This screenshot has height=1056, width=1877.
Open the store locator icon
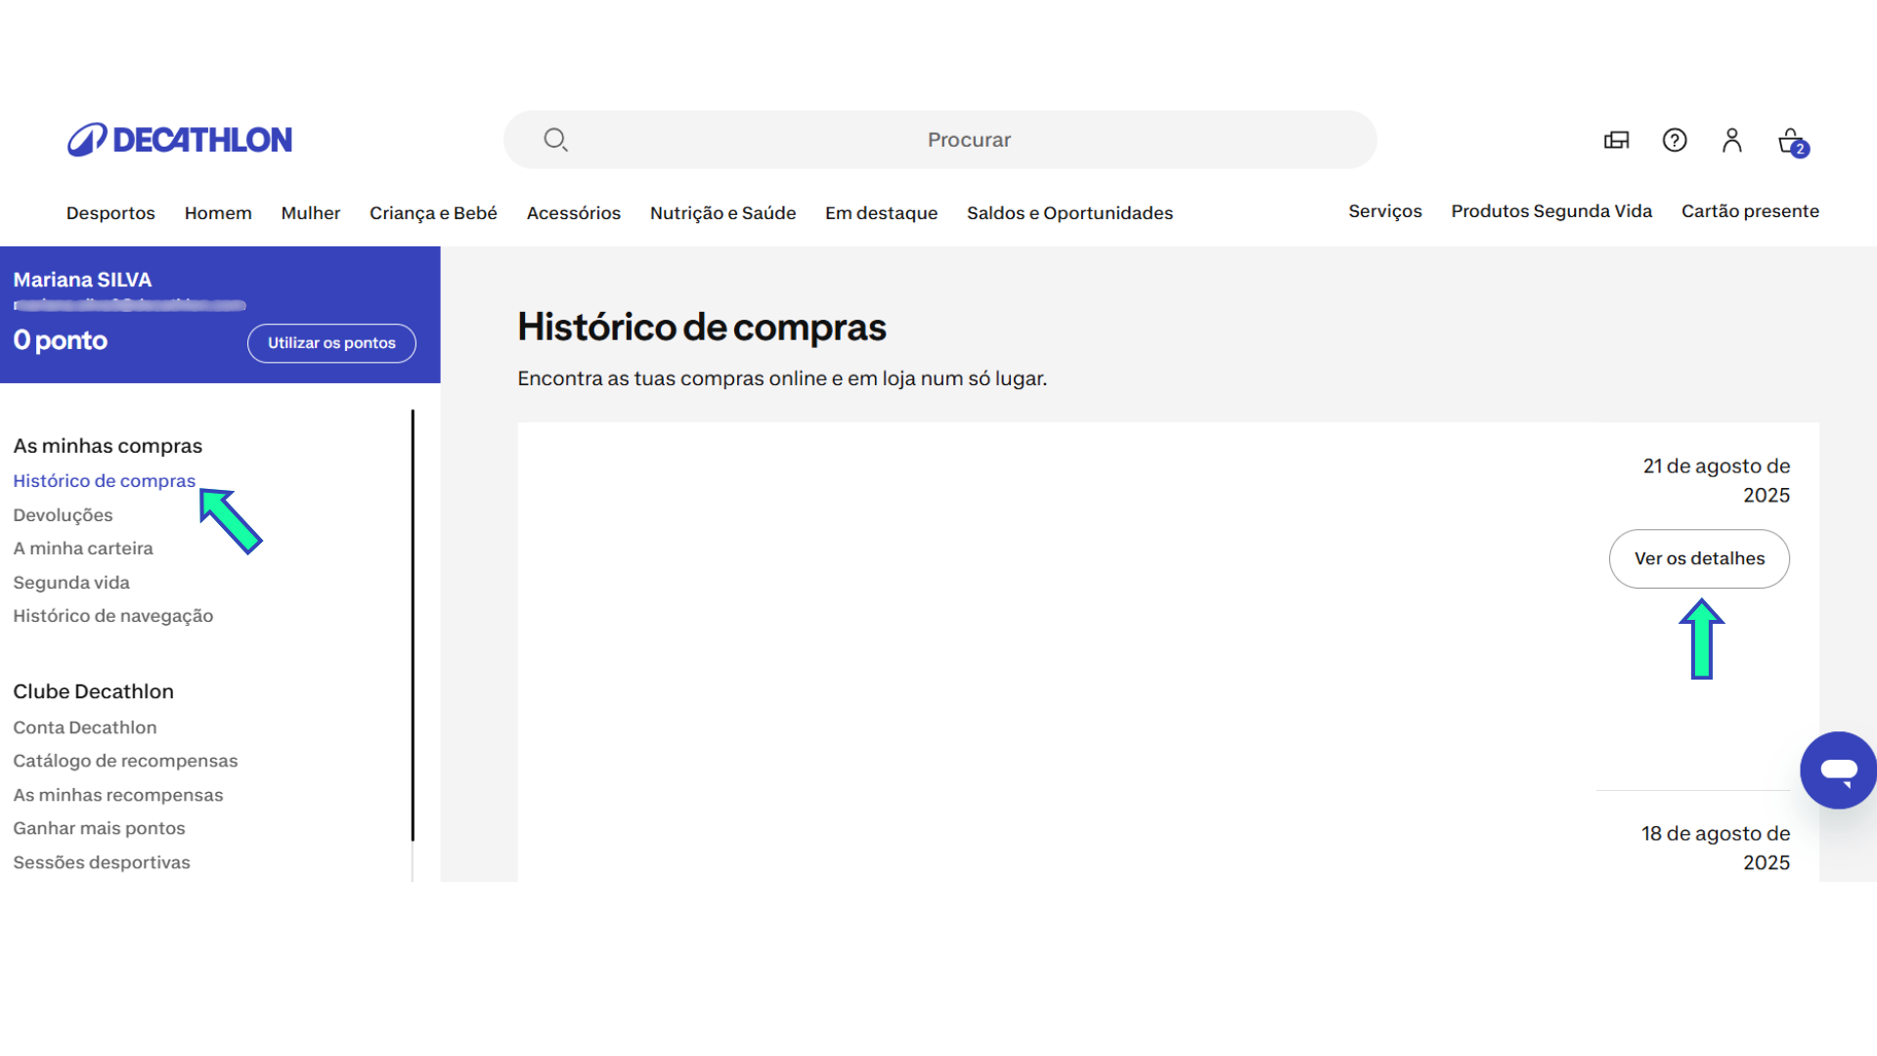1615,140
